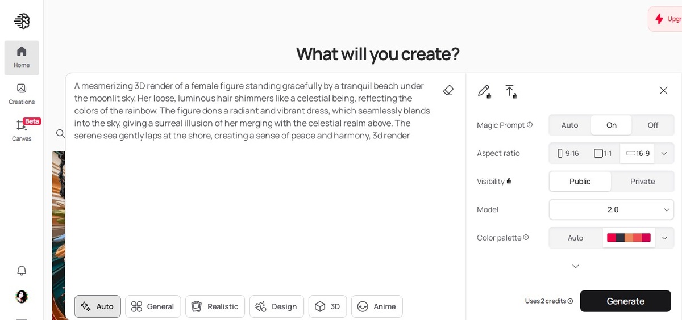This screenshot has height=320, width=682.
Task: Click the search magnifier icon
Action: tap(60, 133)
